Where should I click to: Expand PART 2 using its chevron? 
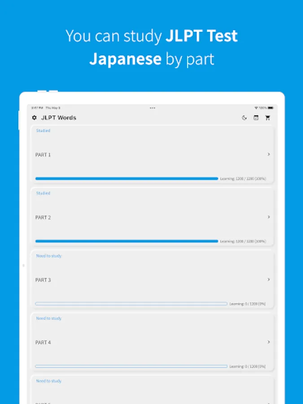[x=268, y=217]
